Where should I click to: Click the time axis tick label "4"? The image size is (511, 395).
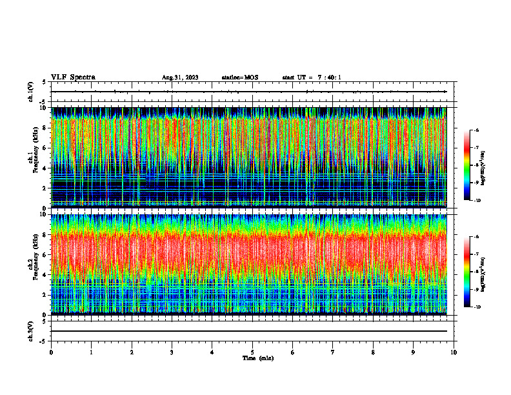pyautogui.click(x=212, y=352)
